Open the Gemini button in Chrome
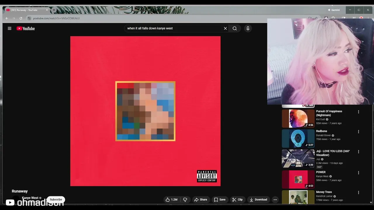374x210 pixels. (334, 10)
